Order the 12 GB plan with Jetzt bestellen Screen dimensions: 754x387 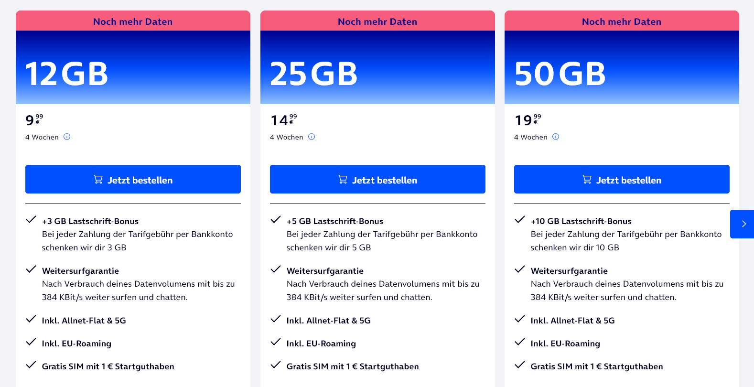[133, 179]
